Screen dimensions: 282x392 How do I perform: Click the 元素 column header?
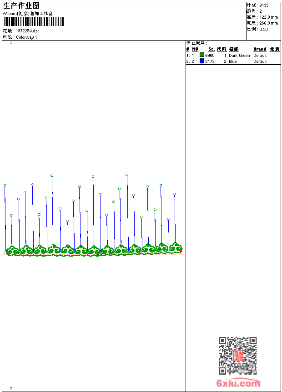[275, 49]
